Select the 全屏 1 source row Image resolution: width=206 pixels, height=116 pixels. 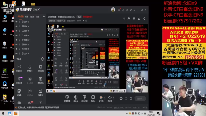[30, 31]
